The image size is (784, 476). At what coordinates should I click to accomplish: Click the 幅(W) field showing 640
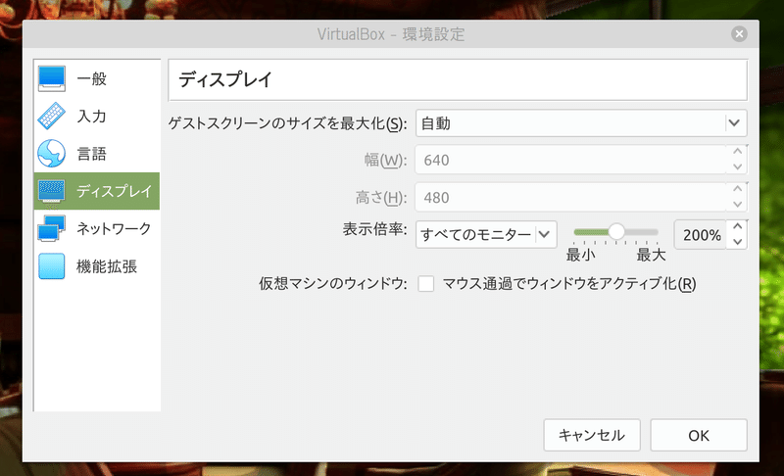[x=570, y=160]
